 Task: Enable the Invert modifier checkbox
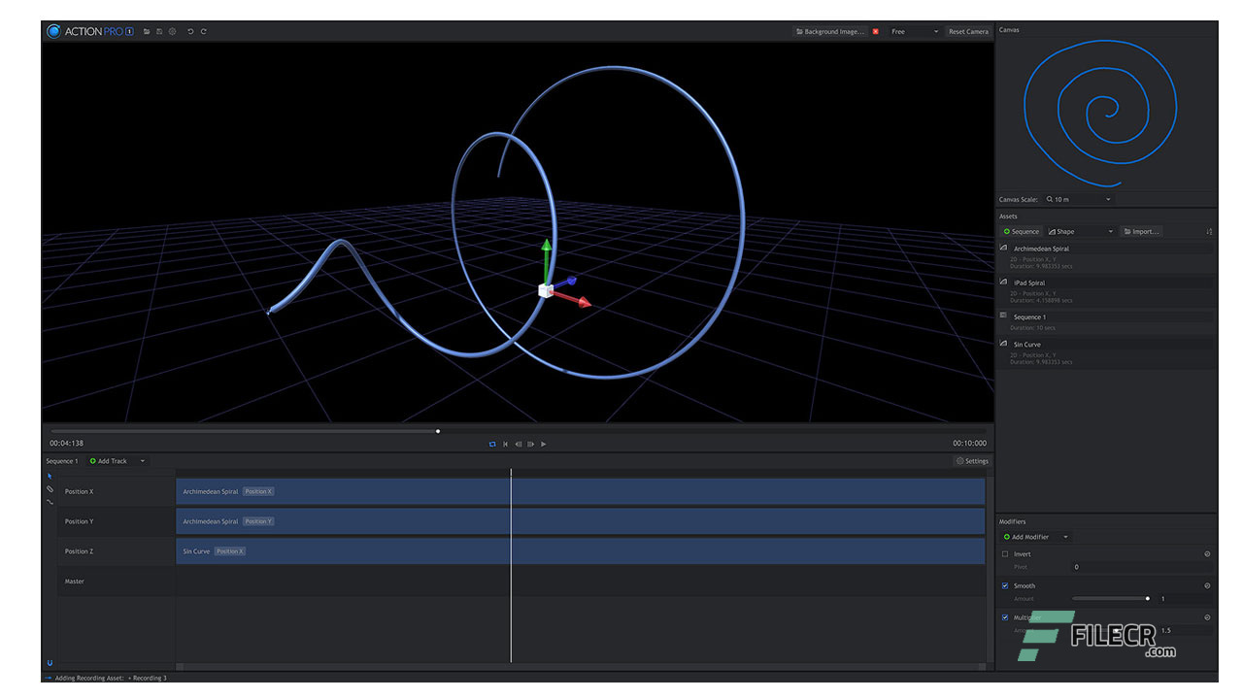[x=1005, y=554]
